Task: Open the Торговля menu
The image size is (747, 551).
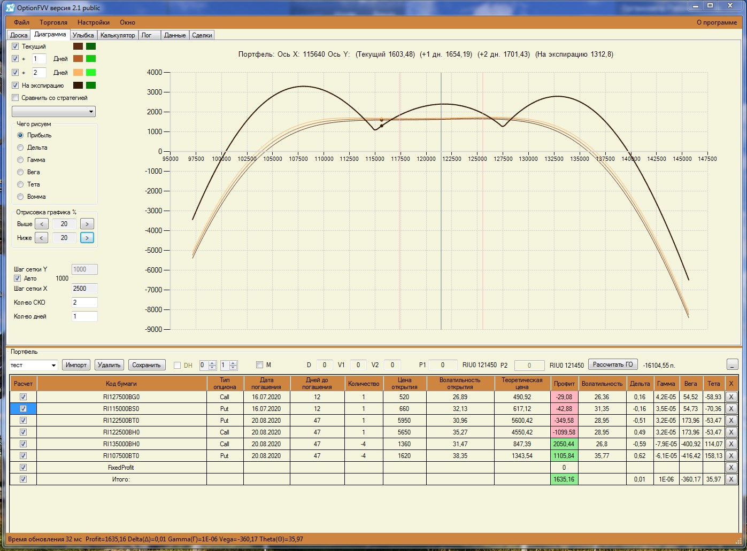Action: (x=53, y=22)
